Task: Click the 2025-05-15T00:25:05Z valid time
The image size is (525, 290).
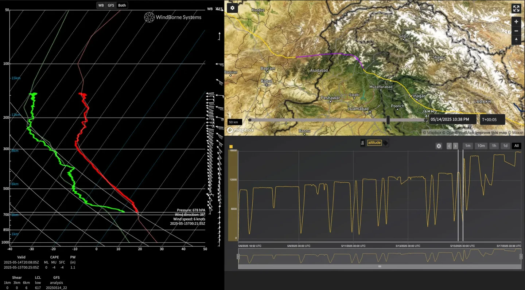Action: (22, 267)
